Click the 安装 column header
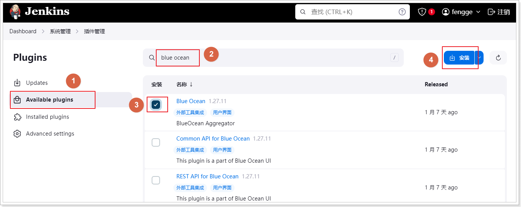521x207 pixels. click(157, 84)
